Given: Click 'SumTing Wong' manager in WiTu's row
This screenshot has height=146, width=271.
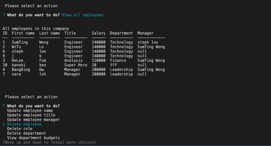Looking at the screenshot, I should (151, 47).
